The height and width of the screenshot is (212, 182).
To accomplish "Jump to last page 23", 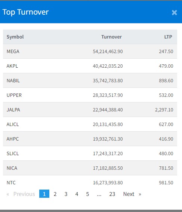I will [x=112, y=194].
